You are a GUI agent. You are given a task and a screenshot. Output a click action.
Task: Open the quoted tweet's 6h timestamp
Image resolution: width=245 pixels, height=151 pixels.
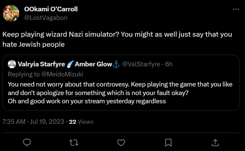[169, 64]
